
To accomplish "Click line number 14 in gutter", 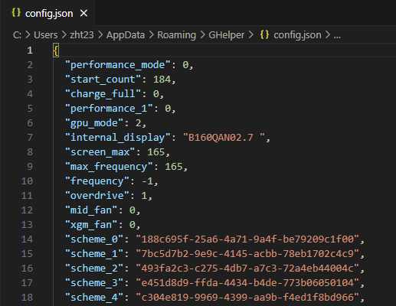I will (27, 239).
